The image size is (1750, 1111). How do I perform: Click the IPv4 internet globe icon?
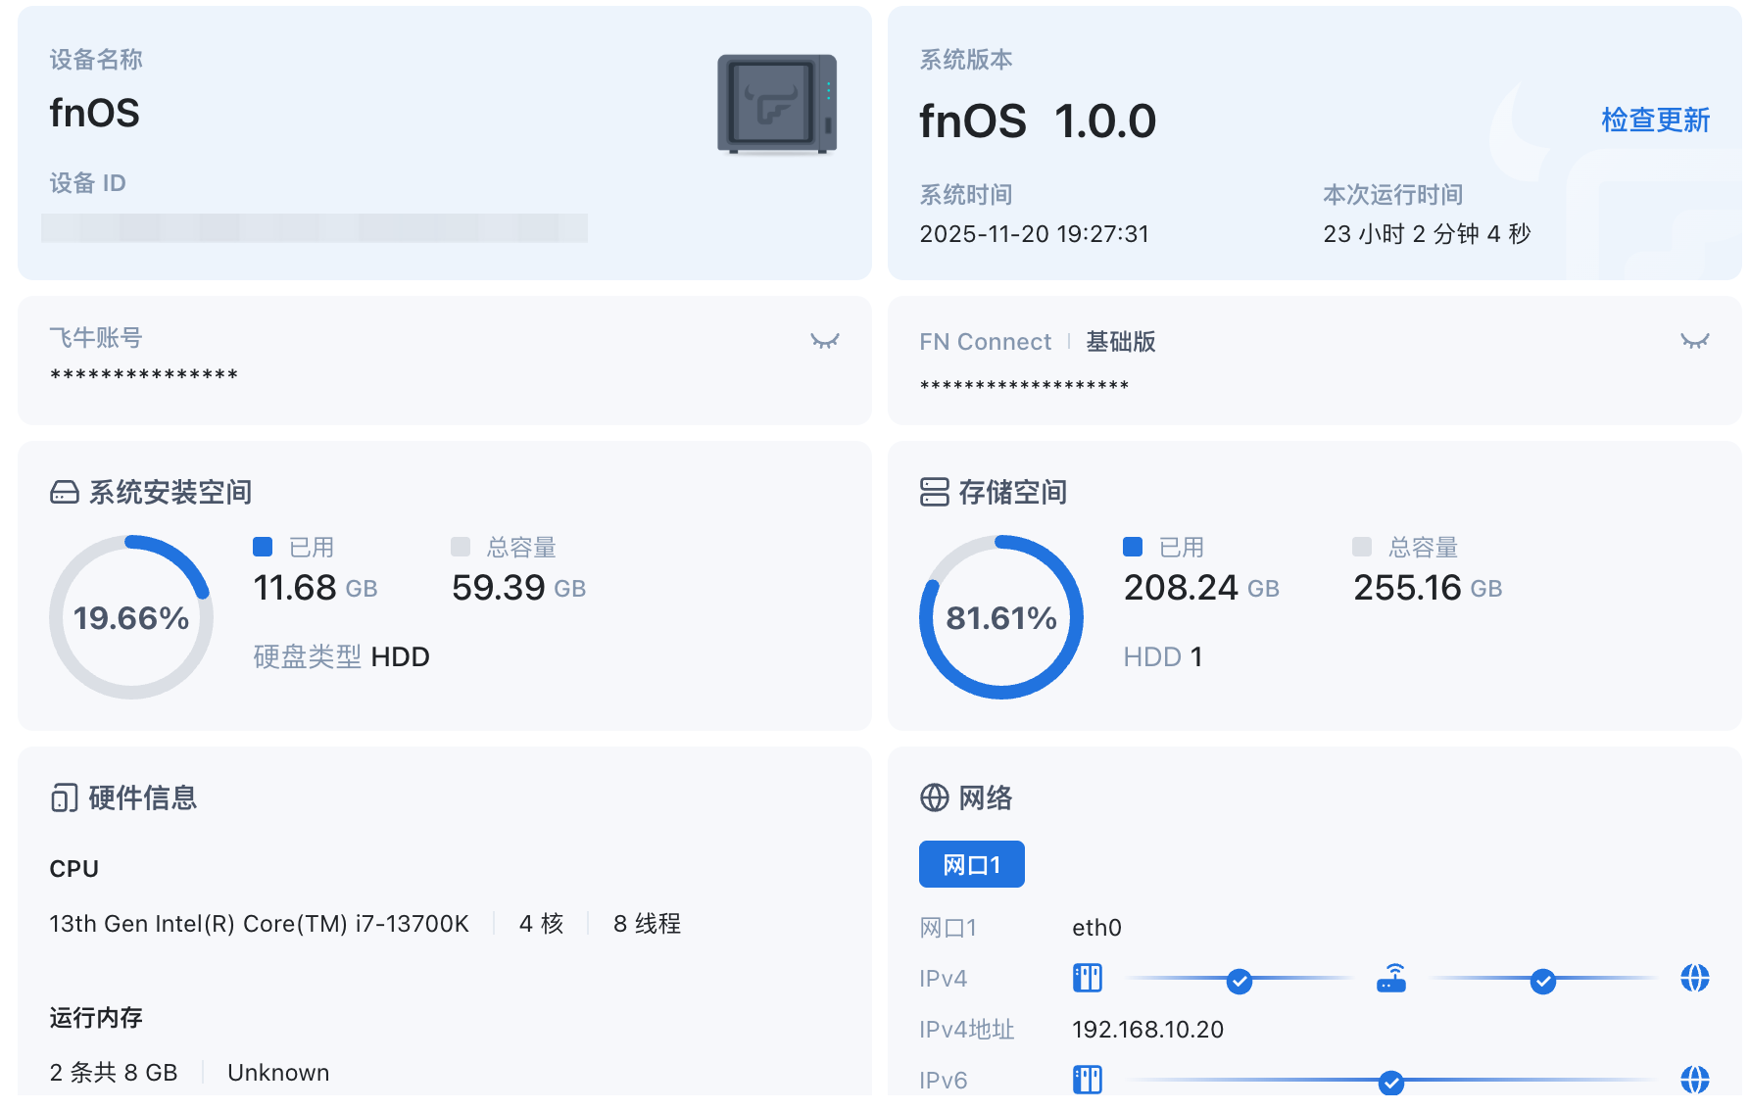tap(1694, 978)
